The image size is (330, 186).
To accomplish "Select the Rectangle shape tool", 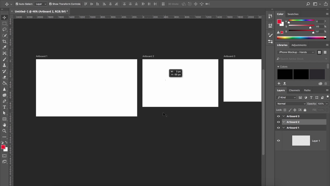I will [4, 119].
